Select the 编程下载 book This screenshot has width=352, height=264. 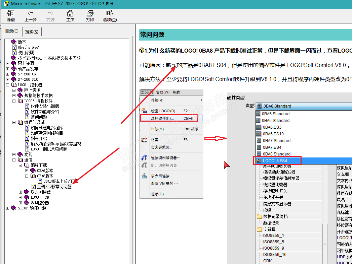pos(39,166)
